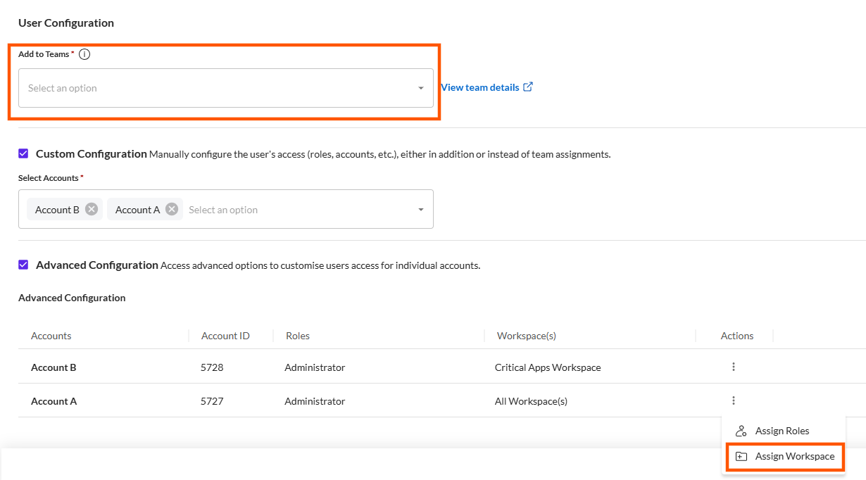The height and width of the screenshot is (480, 866).
Task: Choose Assign Workspace from the actions menu
Action: click(x=786, y=456)
